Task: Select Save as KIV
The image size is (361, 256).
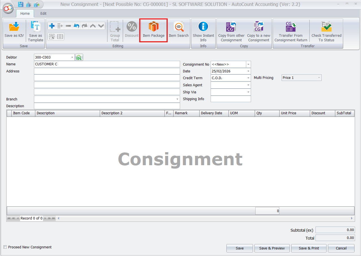Action: 14,30
